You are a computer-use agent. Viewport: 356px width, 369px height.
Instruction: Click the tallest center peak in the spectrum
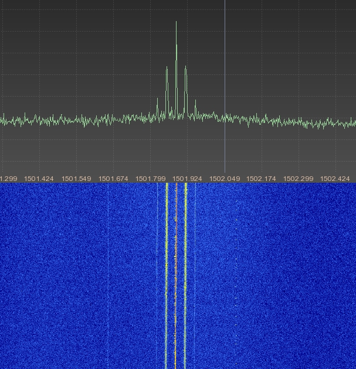point(176,23)
